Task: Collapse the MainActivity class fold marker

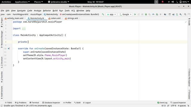Action: (12, 35)
